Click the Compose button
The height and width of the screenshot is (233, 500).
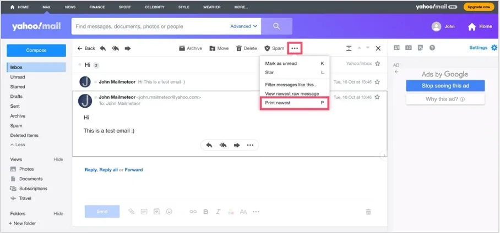[x=36, y=51]
